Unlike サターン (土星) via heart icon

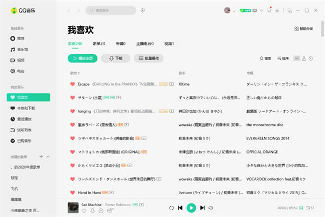point(73,98)
